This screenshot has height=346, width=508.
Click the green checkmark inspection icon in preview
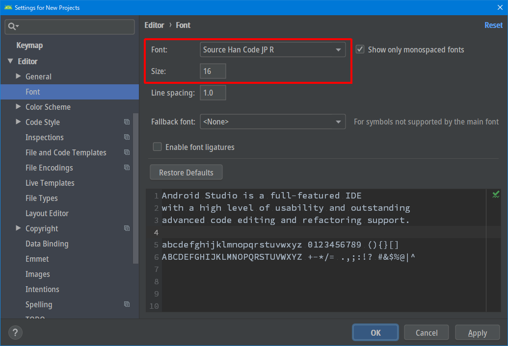pos(496,195)
